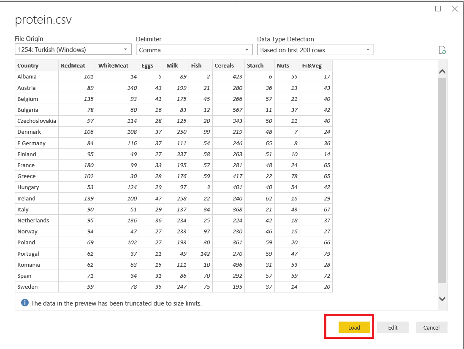The image size is (464, 349).
Task: Click the refresh preview file icon
Action: click(442, 50)
